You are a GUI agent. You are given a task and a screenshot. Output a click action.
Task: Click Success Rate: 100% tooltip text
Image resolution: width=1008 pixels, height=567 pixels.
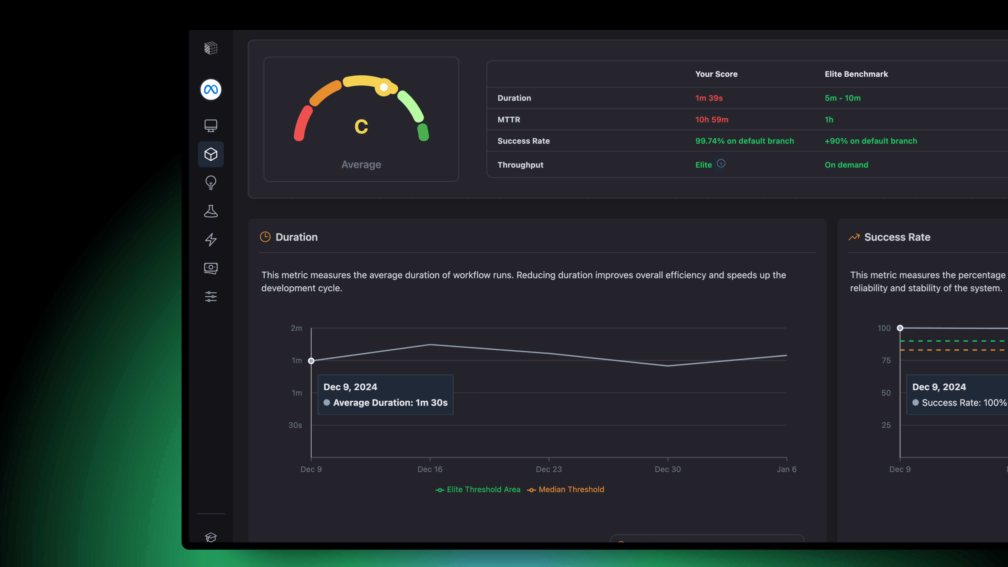[x=964, y=403]
